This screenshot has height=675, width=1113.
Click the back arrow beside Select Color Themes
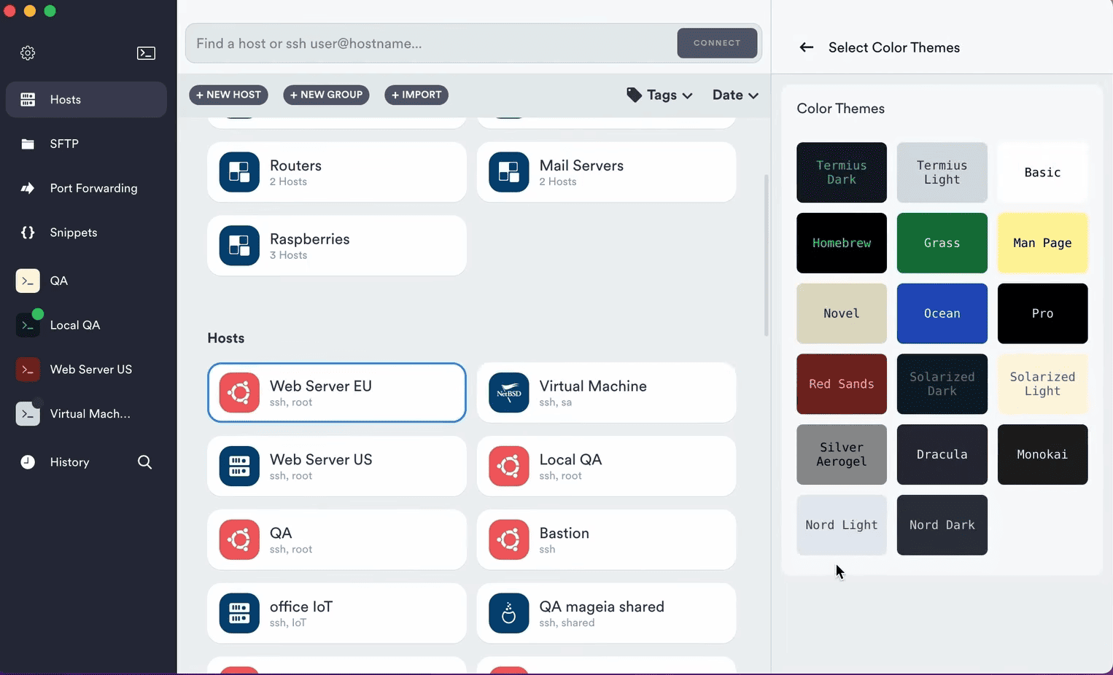(806, 47)
